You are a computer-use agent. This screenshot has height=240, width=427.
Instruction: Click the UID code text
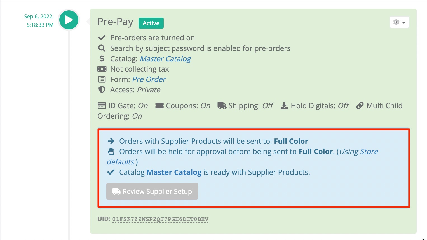pos(160,219)
